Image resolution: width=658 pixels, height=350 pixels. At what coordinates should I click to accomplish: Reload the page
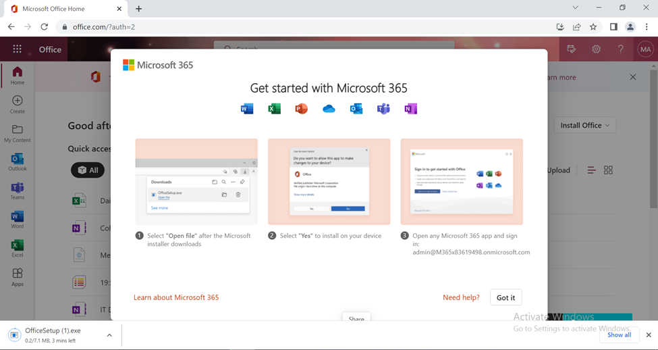click(44, 27)
